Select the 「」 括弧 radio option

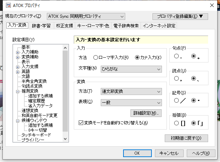[194, 123]
